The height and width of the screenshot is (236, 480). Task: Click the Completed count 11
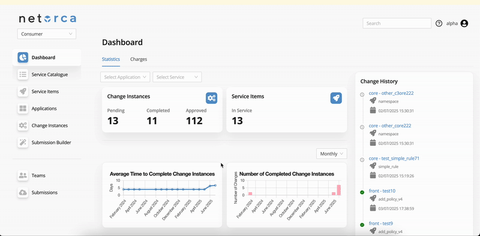[x=152, y=121]
